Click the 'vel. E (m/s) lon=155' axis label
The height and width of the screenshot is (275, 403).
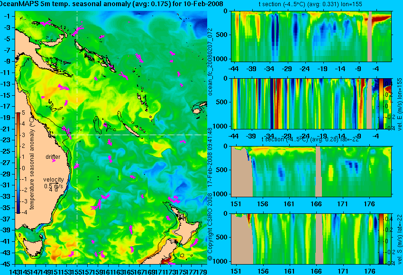[399, 104]
